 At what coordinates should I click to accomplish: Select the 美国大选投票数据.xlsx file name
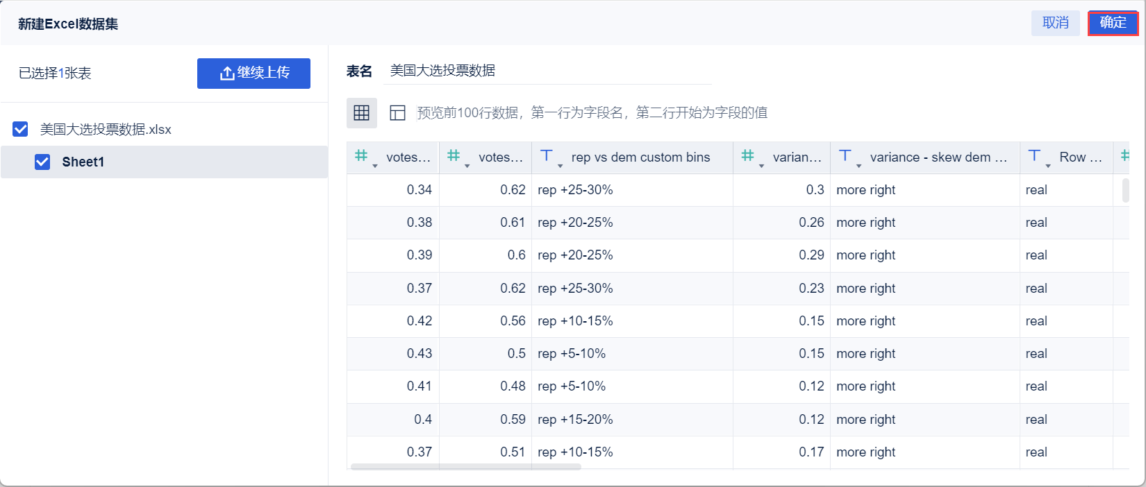[x=106, y=129]
